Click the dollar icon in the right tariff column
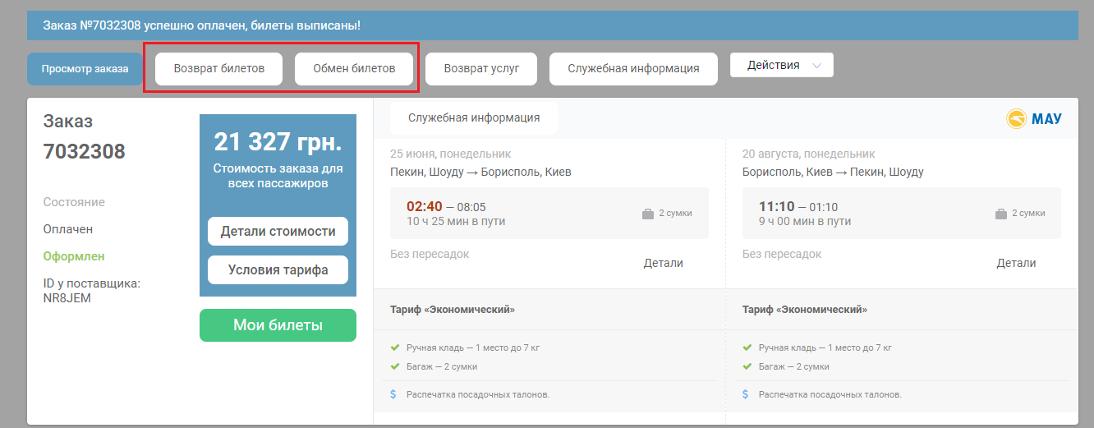This screenshot has height=428, width=1094. 746,394
